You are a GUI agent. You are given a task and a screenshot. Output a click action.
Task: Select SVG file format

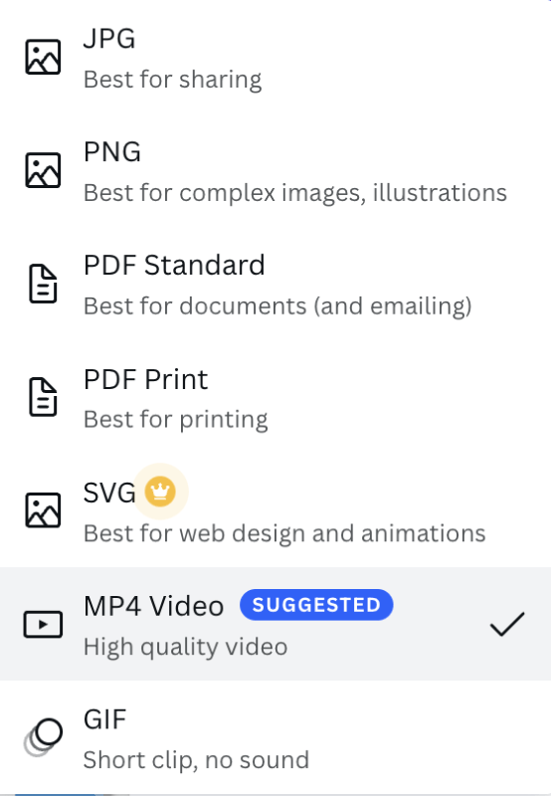[275, 510]
